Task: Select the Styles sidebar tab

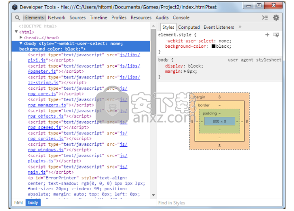Action: tap(168, 27)
